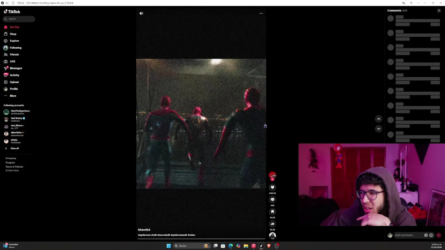The image size is (445, 250).
Task: Open the Upload page
Action: coord(11,82)
